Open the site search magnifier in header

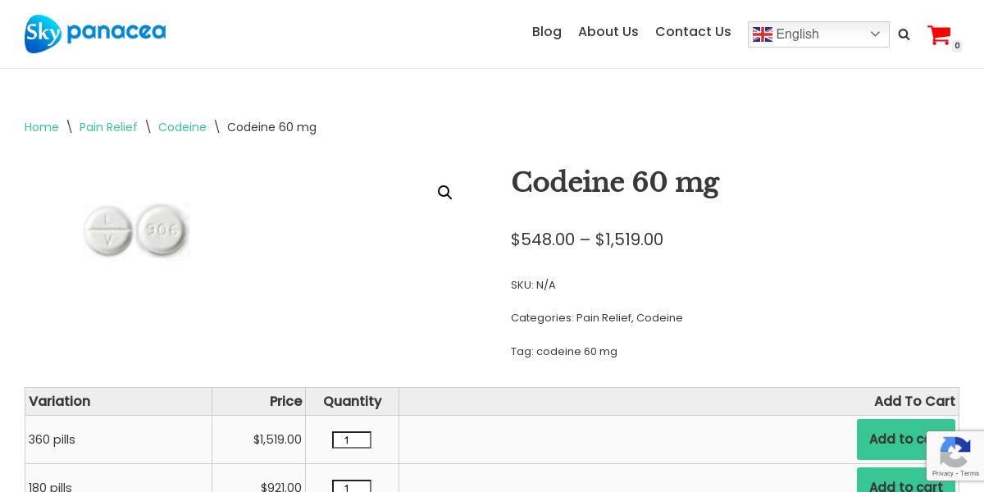click(904, 34)
